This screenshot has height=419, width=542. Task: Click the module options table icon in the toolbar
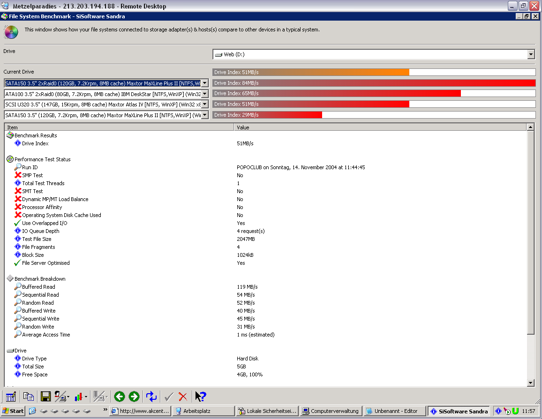[11, 397]
